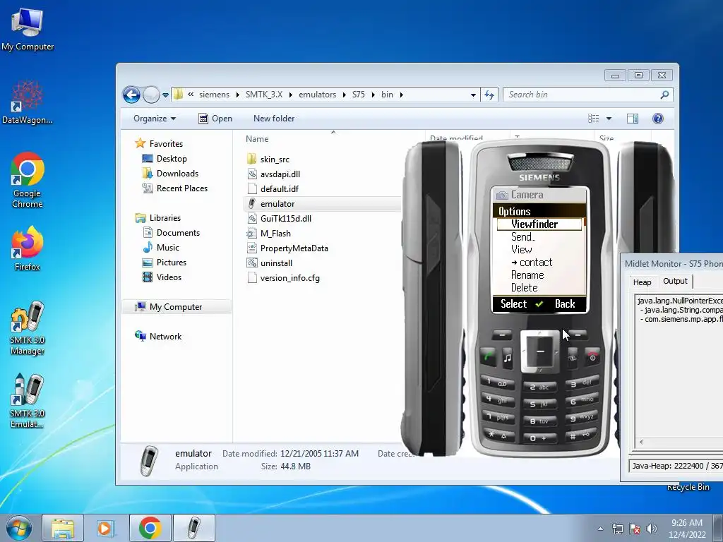Click the change view icon
The width and height of the screenshot is (723, 542).
[594, 119]
